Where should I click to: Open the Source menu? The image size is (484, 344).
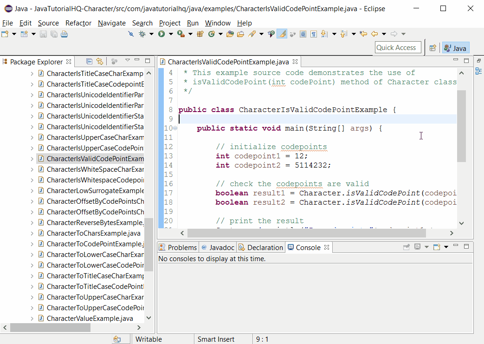48,23
